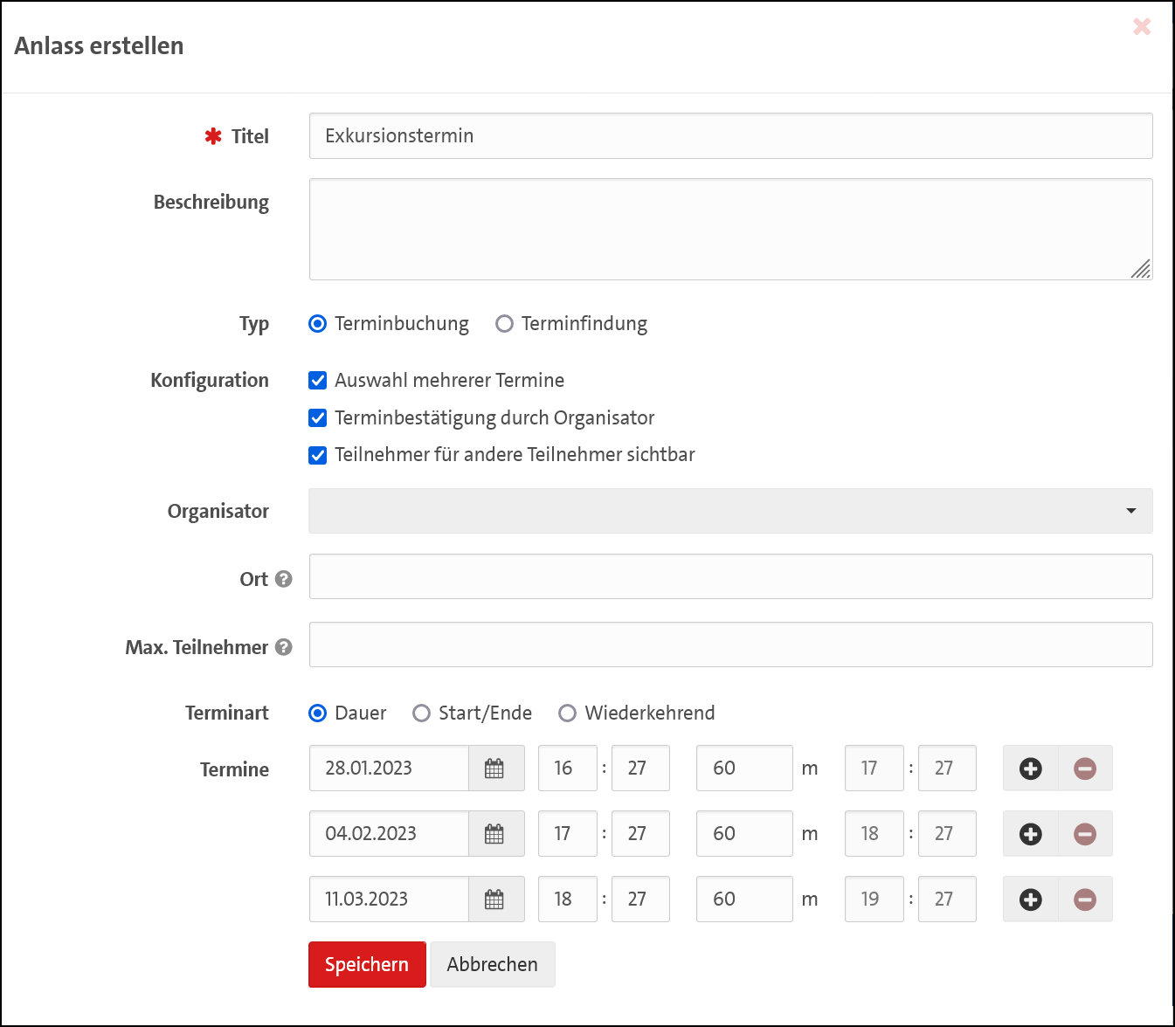This screenshot has width=1175, height=1027.
Task: Click the help icon next to Ort
Action: pos(283,579)
